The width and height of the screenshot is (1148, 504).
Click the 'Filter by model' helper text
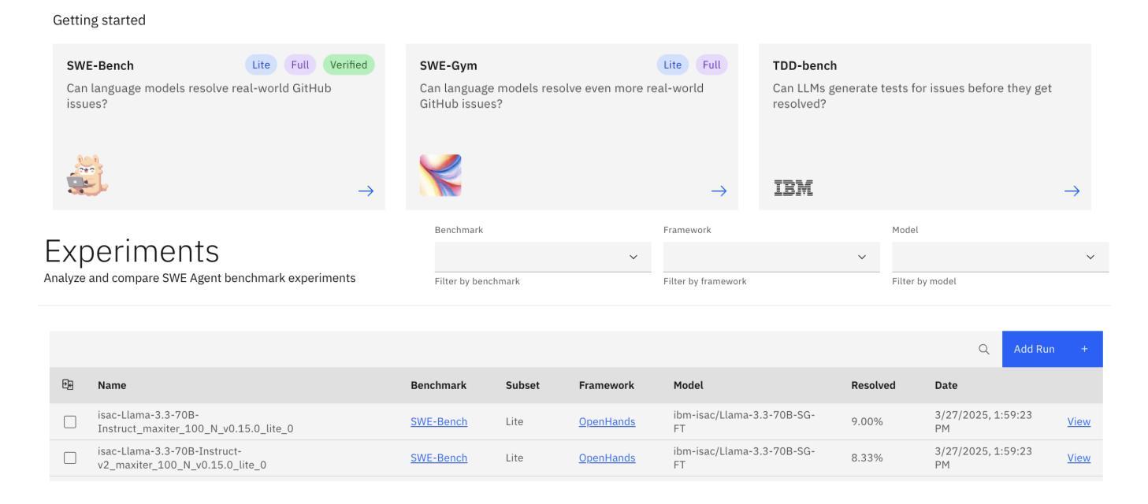click(924, 281)
